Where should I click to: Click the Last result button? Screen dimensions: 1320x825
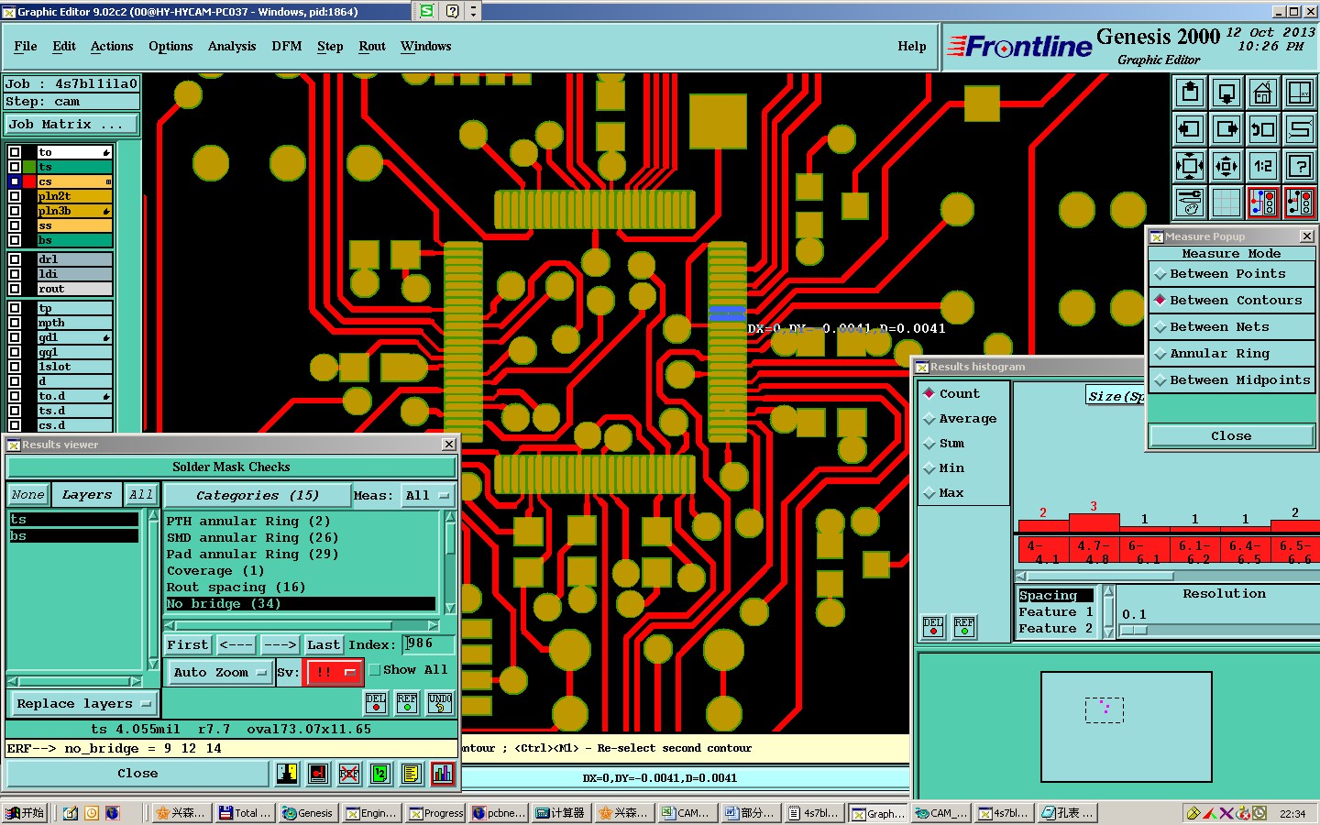click(324, 645)
